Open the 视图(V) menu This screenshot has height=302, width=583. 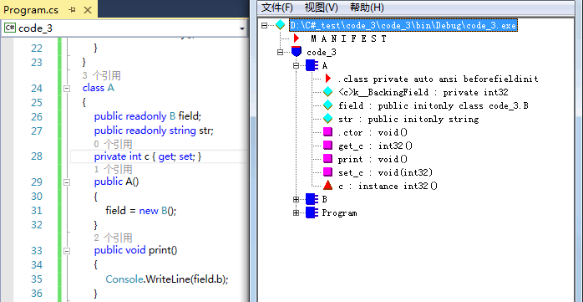(x=322, y=7)
